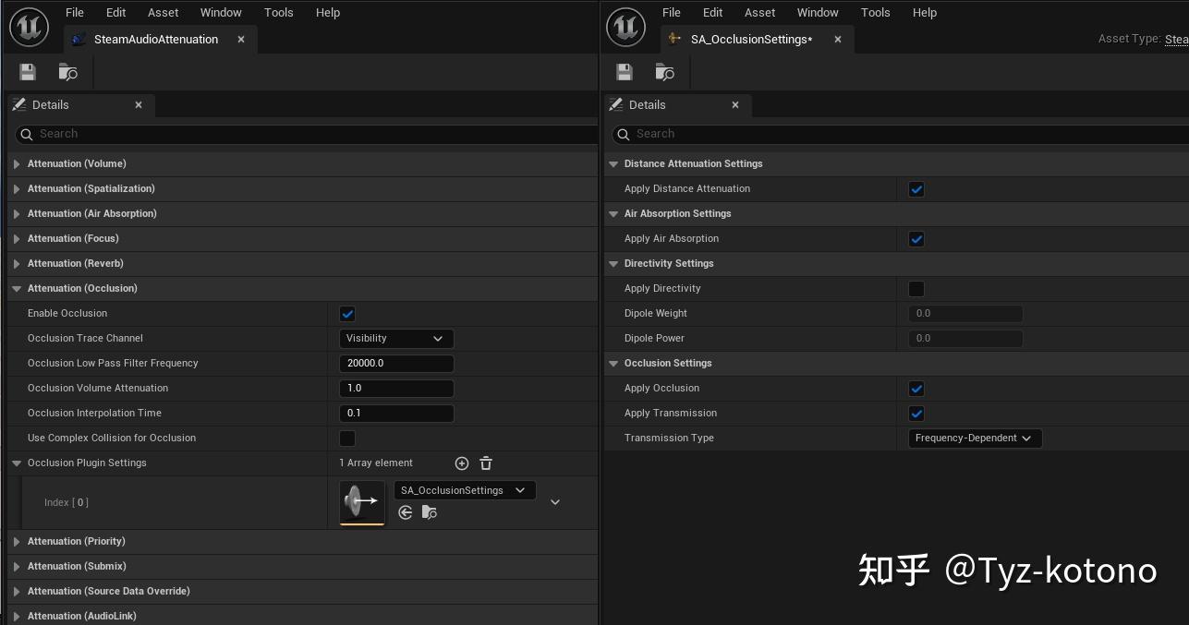Open the Asset menu in the left editor
The height and width of the screenshot is (625, 1189).
point(163,12)
